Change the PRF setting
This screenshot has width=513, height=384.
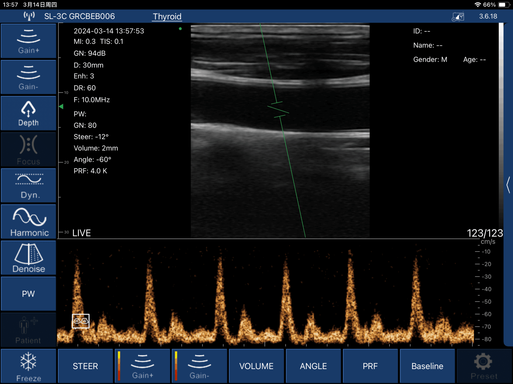pyautogui.click(x=370, y=366)
